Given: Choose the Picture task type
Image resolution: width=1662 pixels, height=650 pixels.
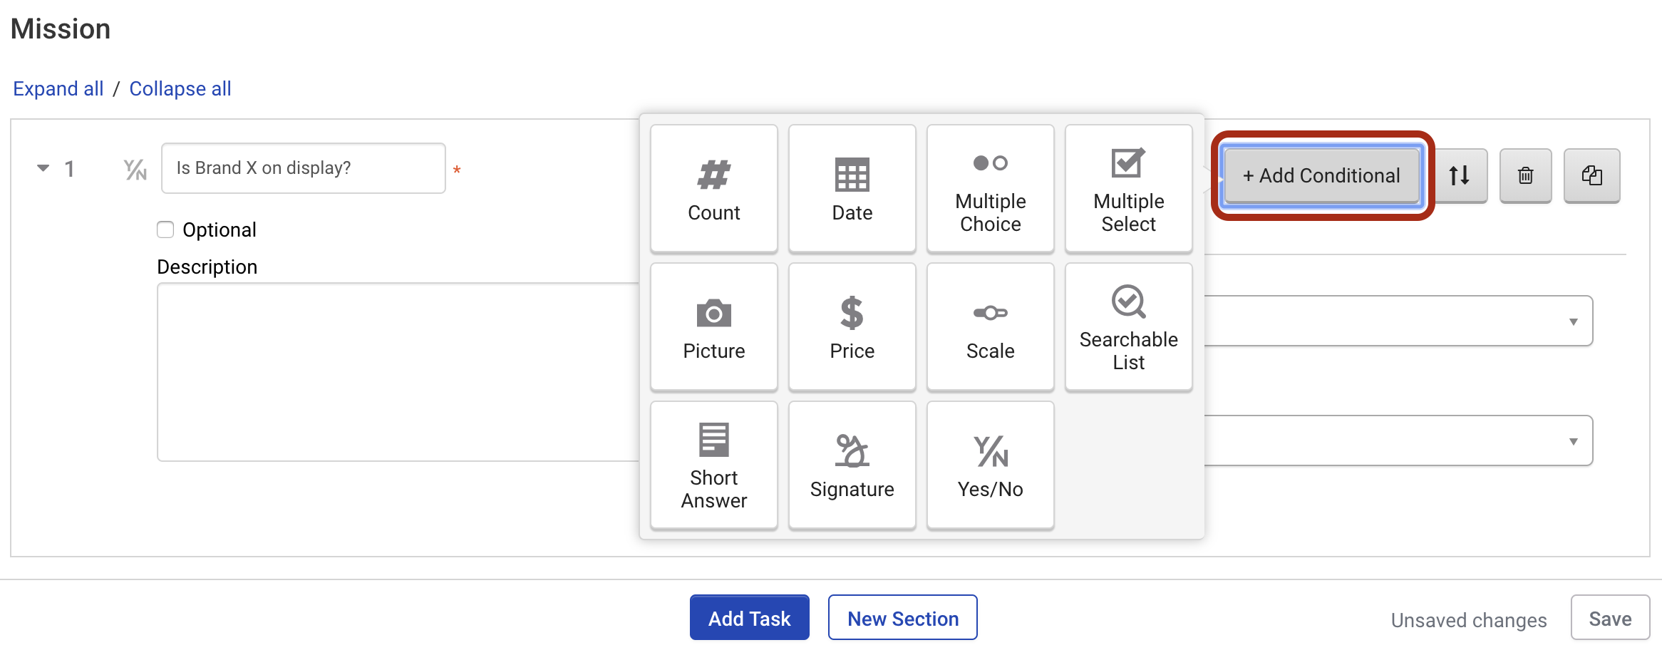Looking at the screenshot, I should point(713,326).
